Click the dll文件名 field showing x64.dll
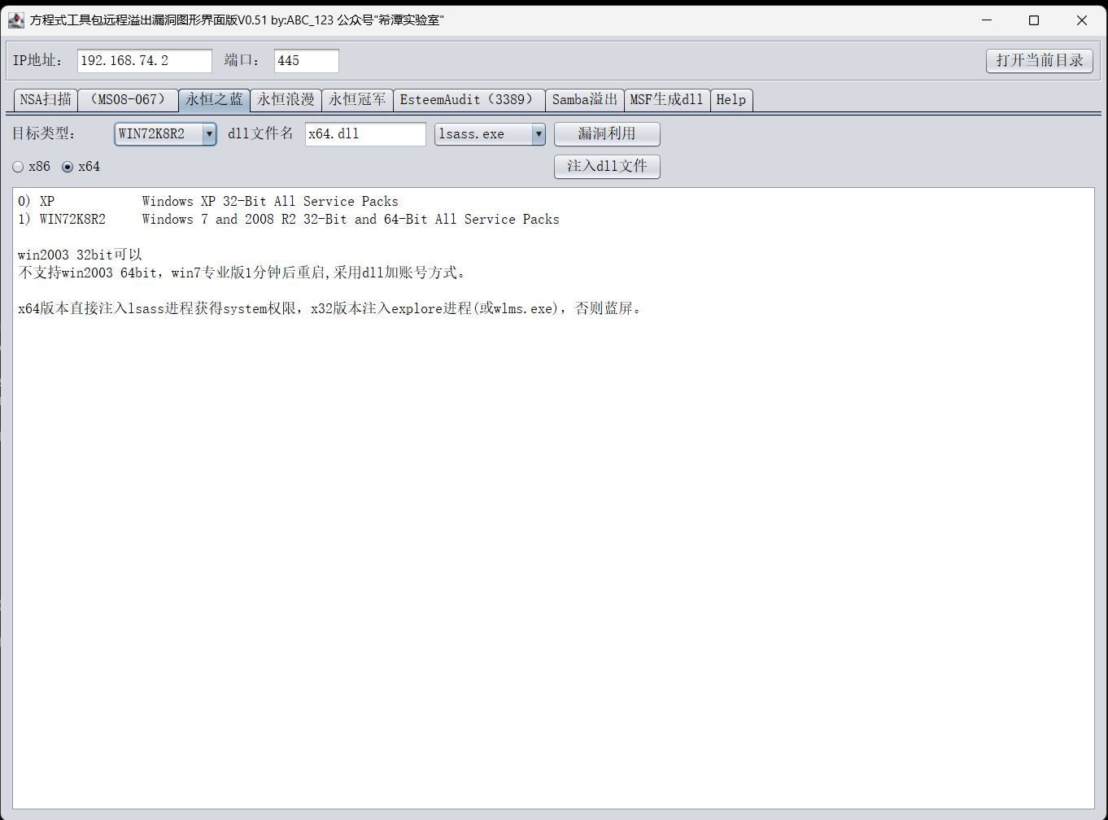The image size is (1108, 820). coord(364,133)
